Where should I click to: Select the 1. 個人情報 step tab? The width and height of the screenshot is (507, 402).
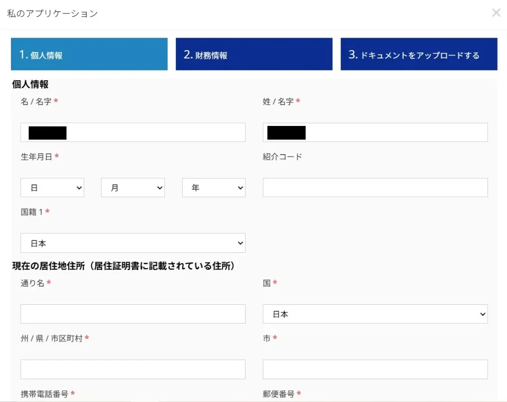(89, 55)
